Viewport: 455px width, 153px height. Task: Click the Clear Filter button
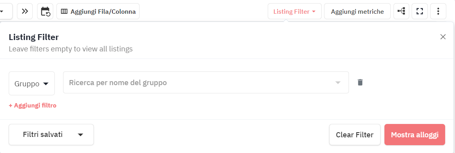pos(354,135)
